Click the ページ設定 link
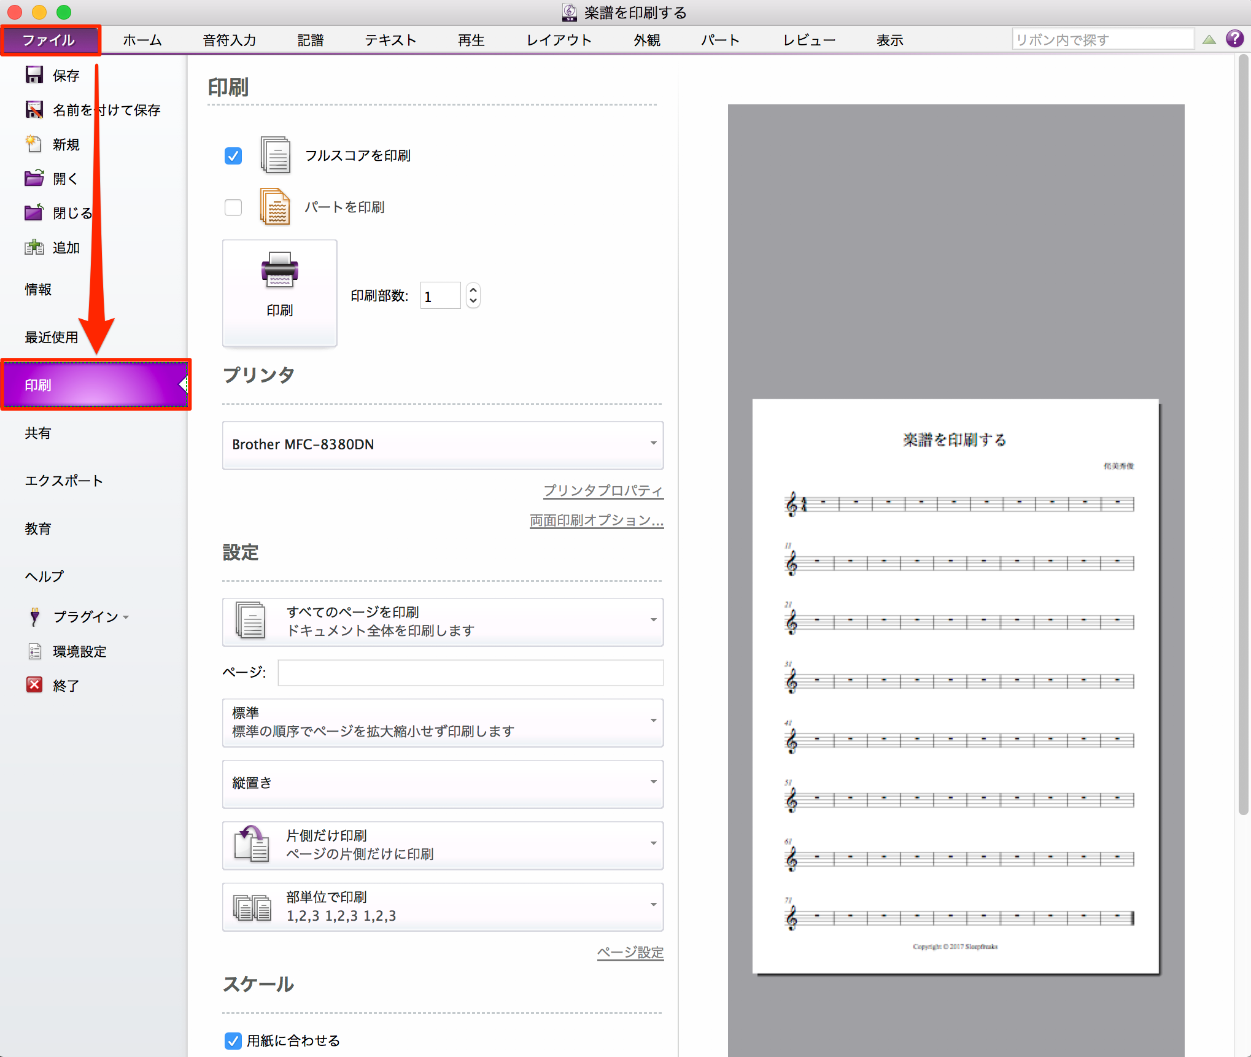 tap(630, 952)
